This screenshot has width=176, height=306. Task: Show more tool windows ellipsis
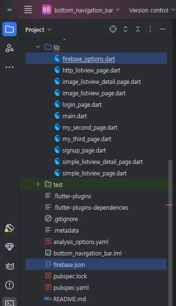(x=10, y=67)
